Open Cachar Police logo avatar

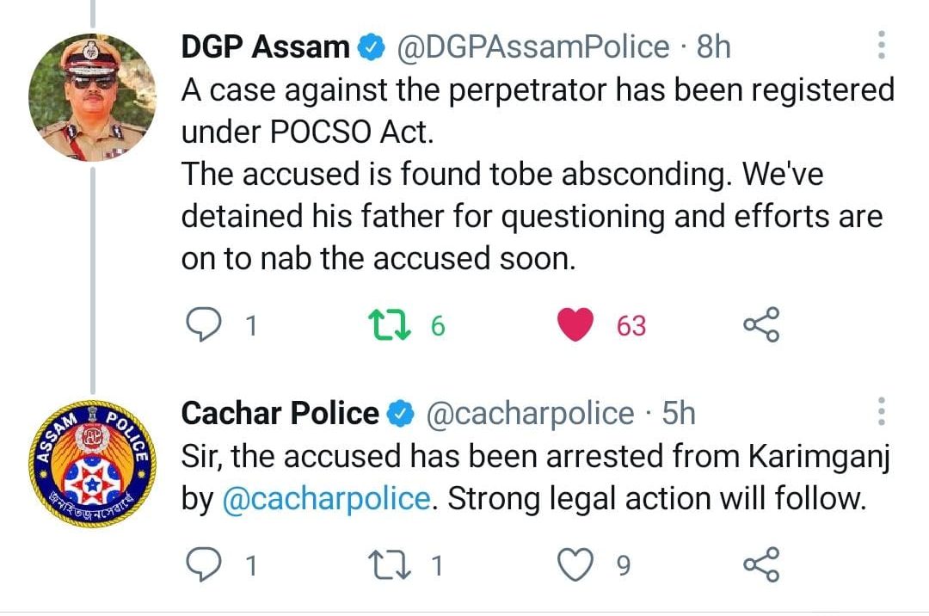(x=92, y=465)
